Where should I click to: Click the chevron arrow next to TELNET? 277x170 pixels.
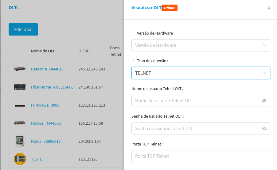265,73
